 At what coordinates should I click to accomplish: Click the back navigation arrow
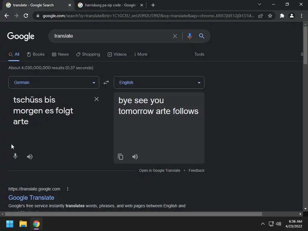(7, 16)
